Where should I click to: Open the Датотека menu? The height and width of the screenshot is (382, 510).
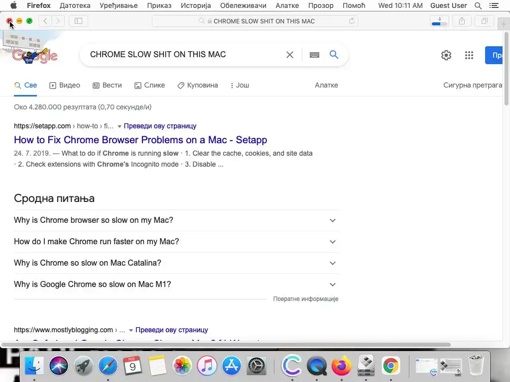click(x=75, y=5)
